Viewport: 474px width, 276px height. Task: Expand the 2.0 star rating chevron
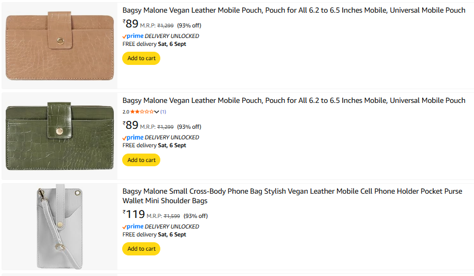click(157, 111)
